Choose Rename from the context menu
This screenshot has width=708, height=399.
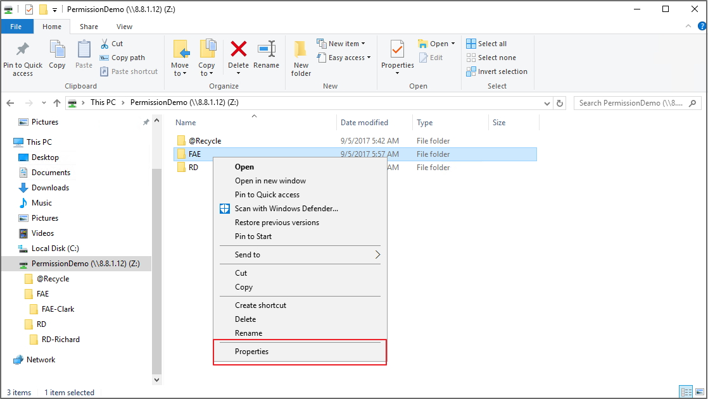click(x=248, y=333)
